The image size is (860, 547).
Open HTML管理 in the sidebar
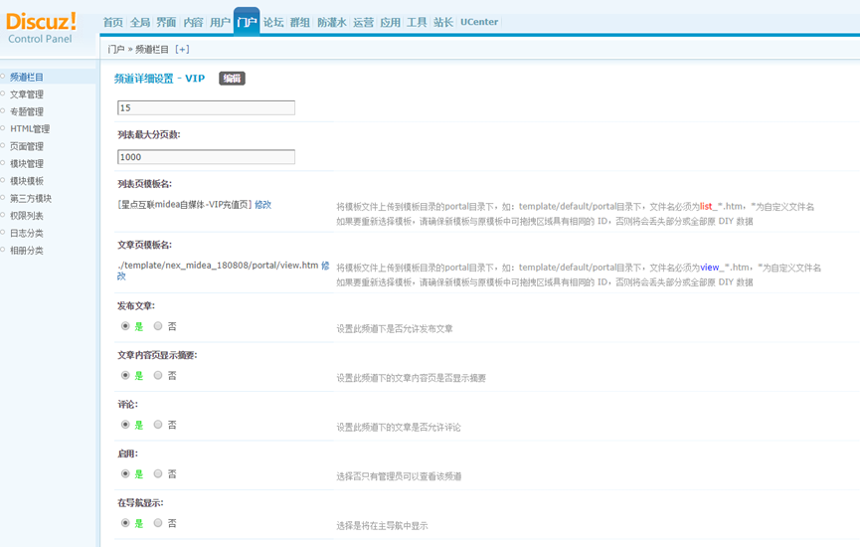[x=30, y=129]
